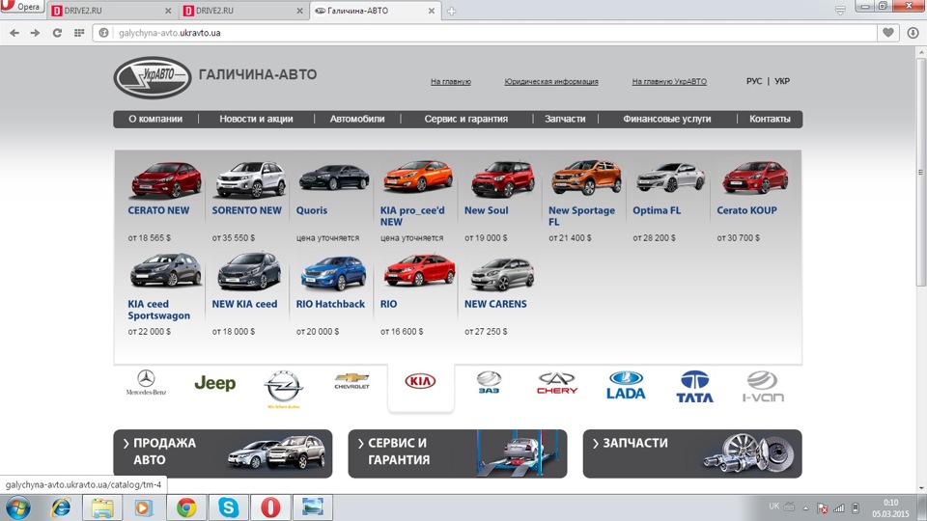The image size is (927, 521).
Task: Switch language to УКР
Action: (x=781, y=81)
